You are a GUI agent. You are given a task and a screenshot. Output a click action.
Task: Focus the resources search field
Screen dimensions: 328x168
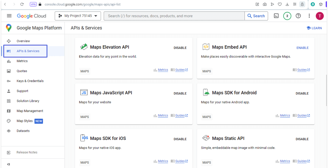pyautogui.click(x=174, y=16)
